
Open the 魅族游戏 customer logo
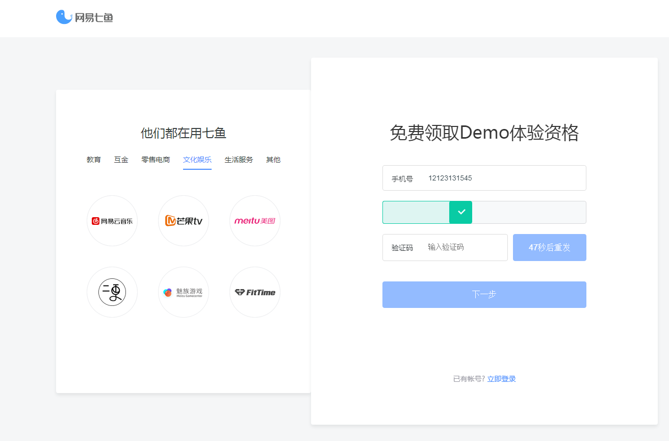[x=184, y=292]
